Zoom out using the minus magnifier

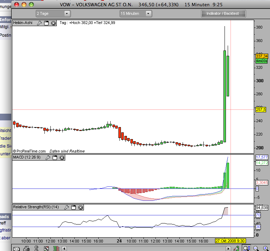(x=256, y=249)
